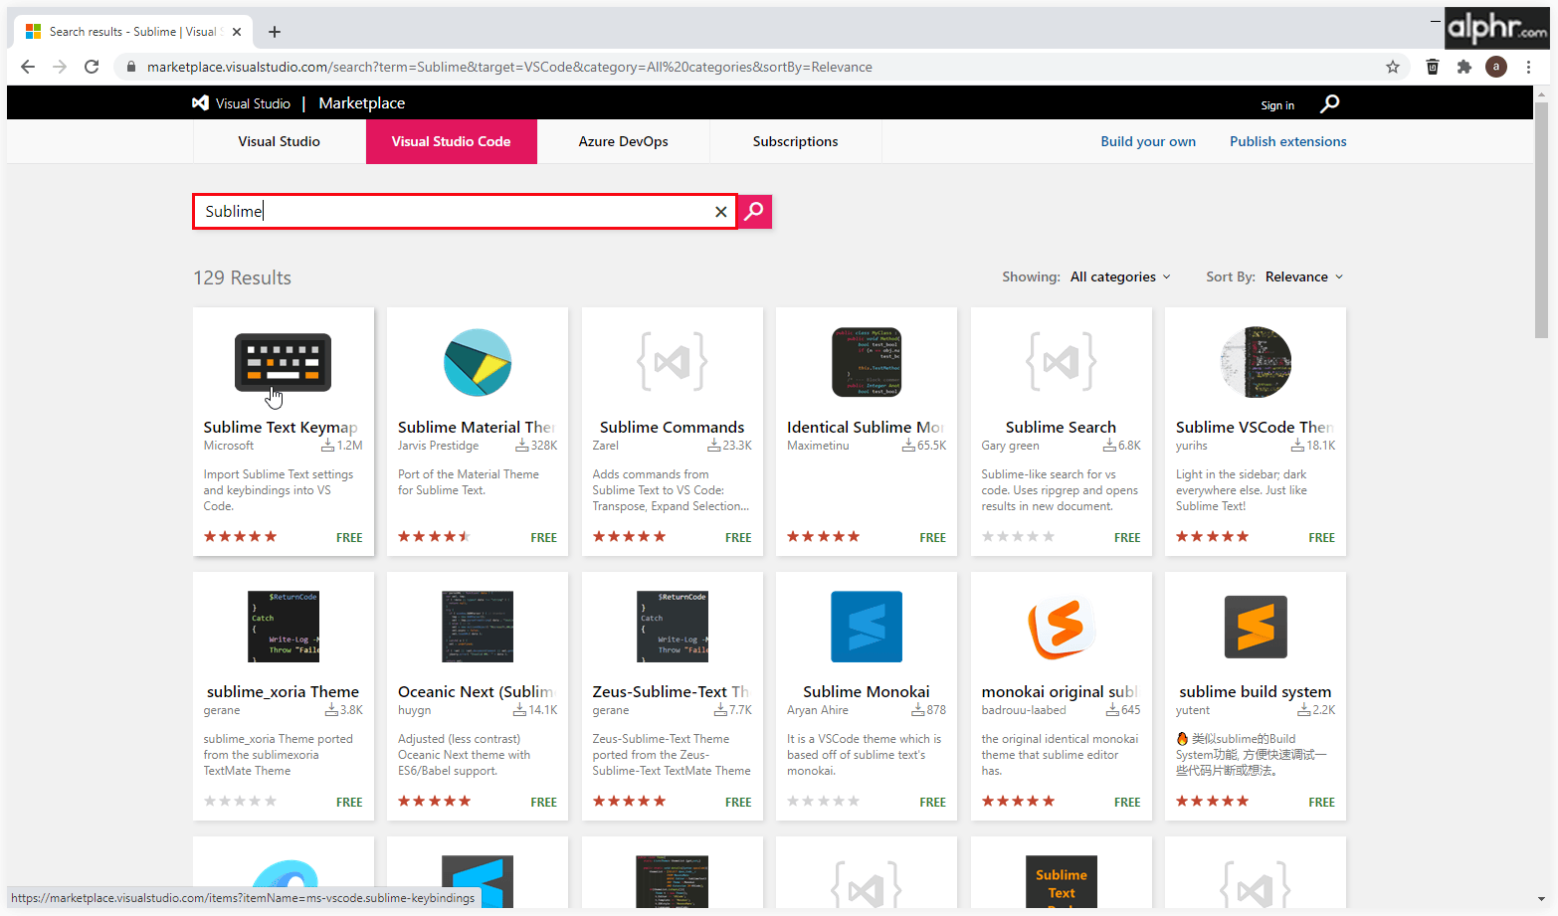Open the header search magnifier icon
Viewport: 1558px width, 916px height.
point(1330,103)
